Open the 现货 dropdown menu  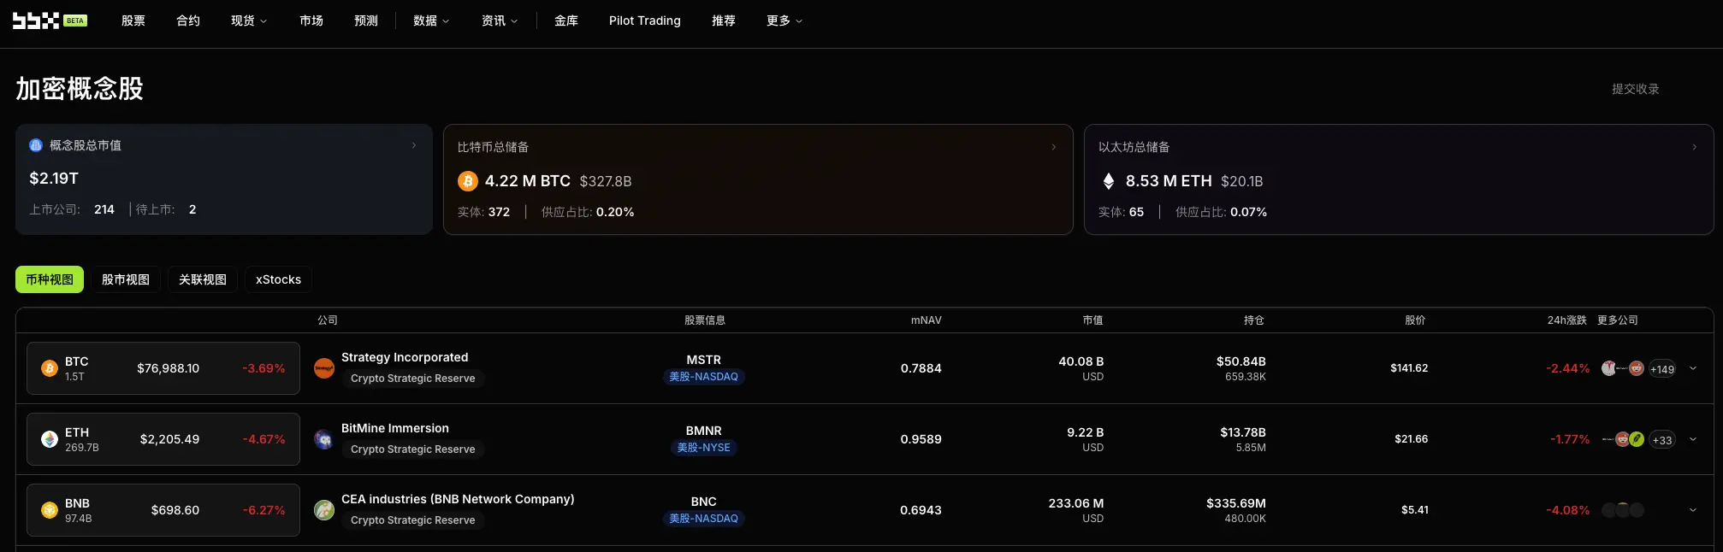point(249,21)
